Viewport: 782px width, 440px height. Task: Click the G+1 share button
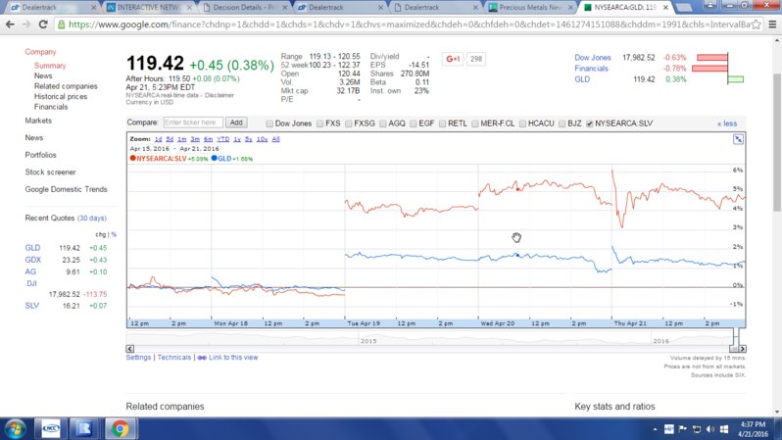[x=453, y=59]
